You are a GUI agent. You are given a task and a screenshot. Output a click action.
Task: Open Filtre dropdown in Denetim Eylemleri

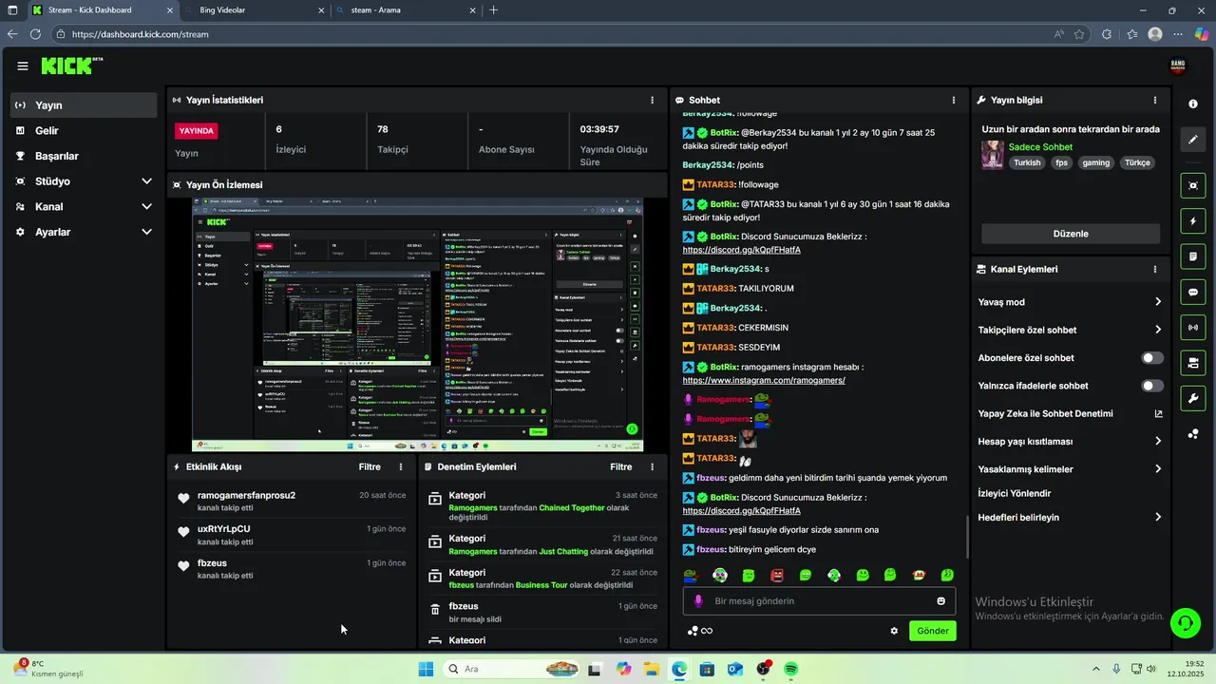620,466
